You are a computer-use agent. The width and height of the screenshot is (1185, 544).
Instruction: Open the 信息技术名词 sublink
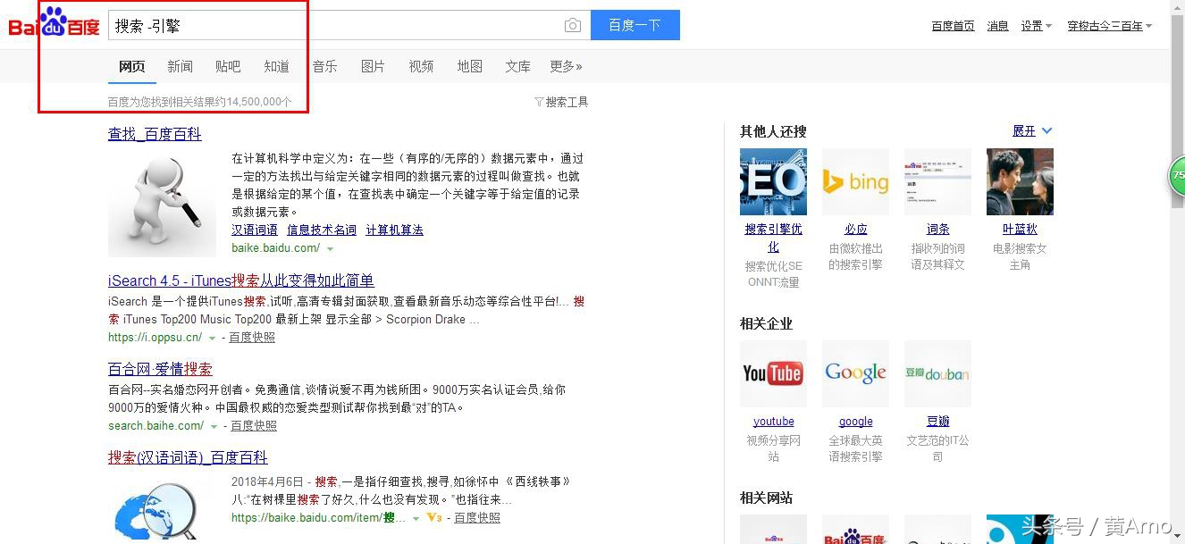coord(322,230)
